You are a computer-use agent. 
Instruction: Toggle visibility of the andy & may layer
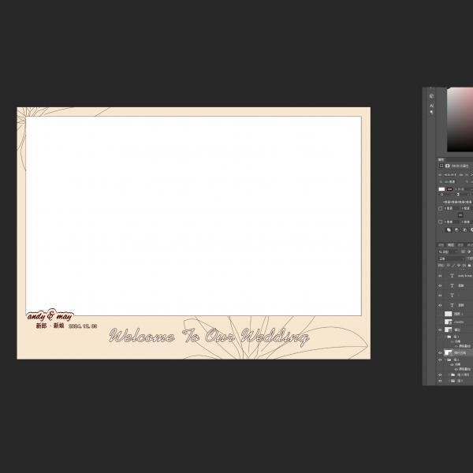click(441, 277)
